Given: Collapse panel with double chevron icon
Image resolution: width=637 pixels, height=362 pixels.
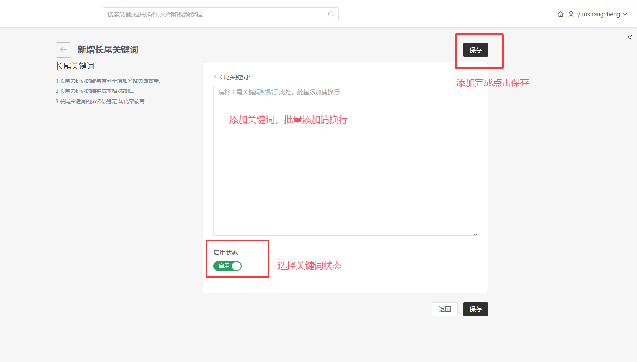Looking at the screenshot, I should tap(630, 37).
